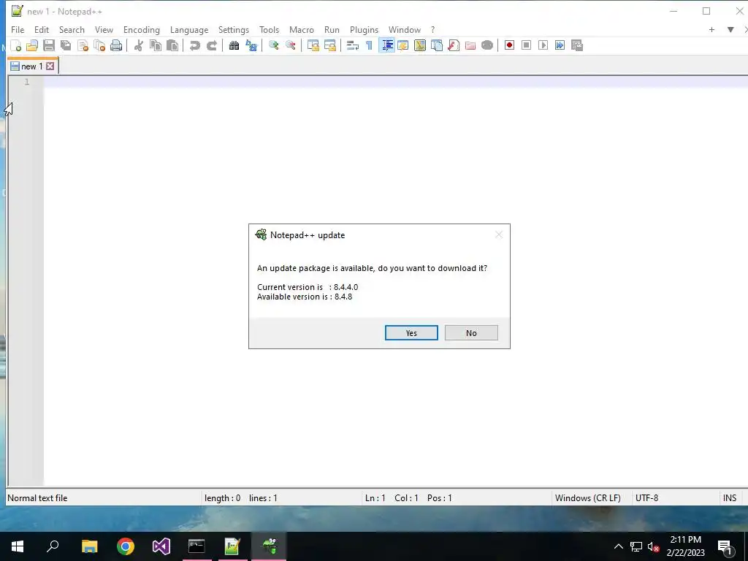The image size is (748, 561).
Task: Close the Notepad++ update dialog
Action: tap(498, 234)
